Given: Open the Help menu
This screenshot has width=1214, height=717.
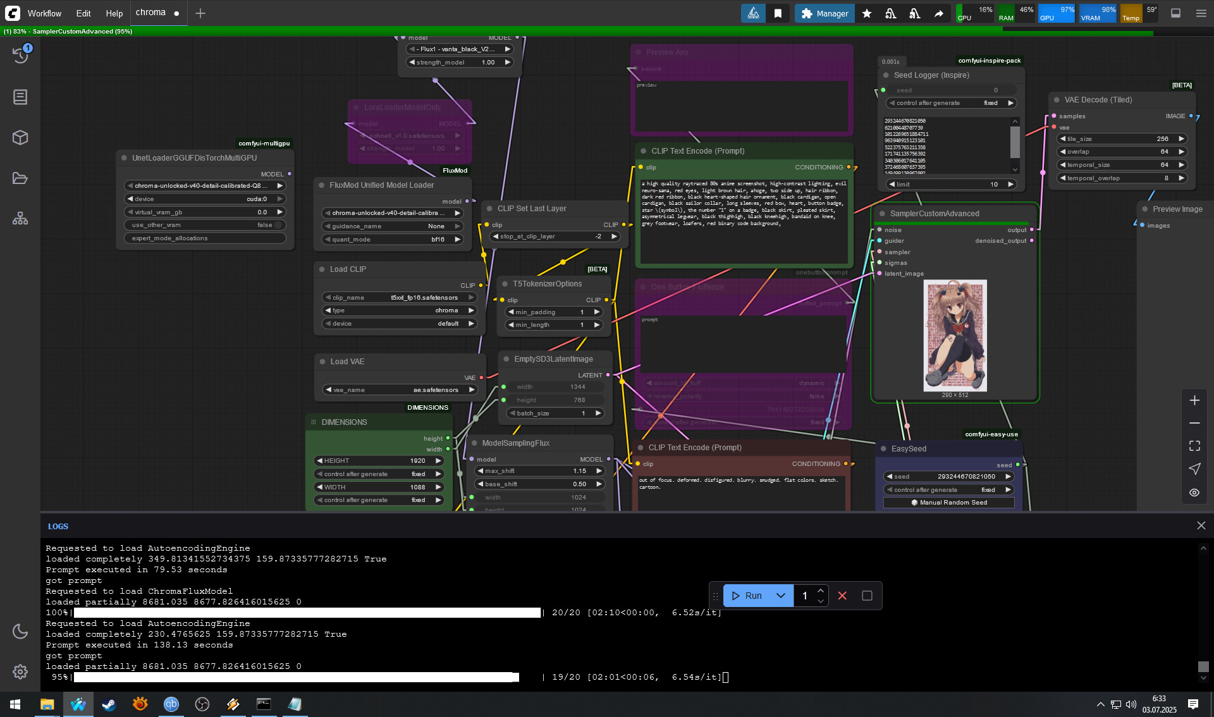Looking at the screenshot, I should (114, 13).
